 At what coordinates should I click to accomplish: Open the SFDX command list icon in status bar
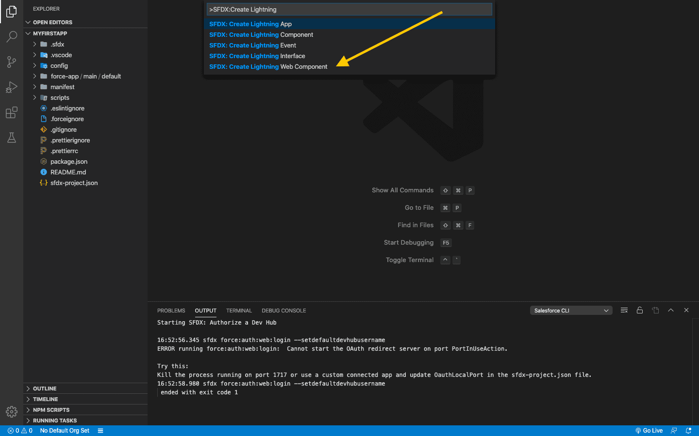point(100,431)
